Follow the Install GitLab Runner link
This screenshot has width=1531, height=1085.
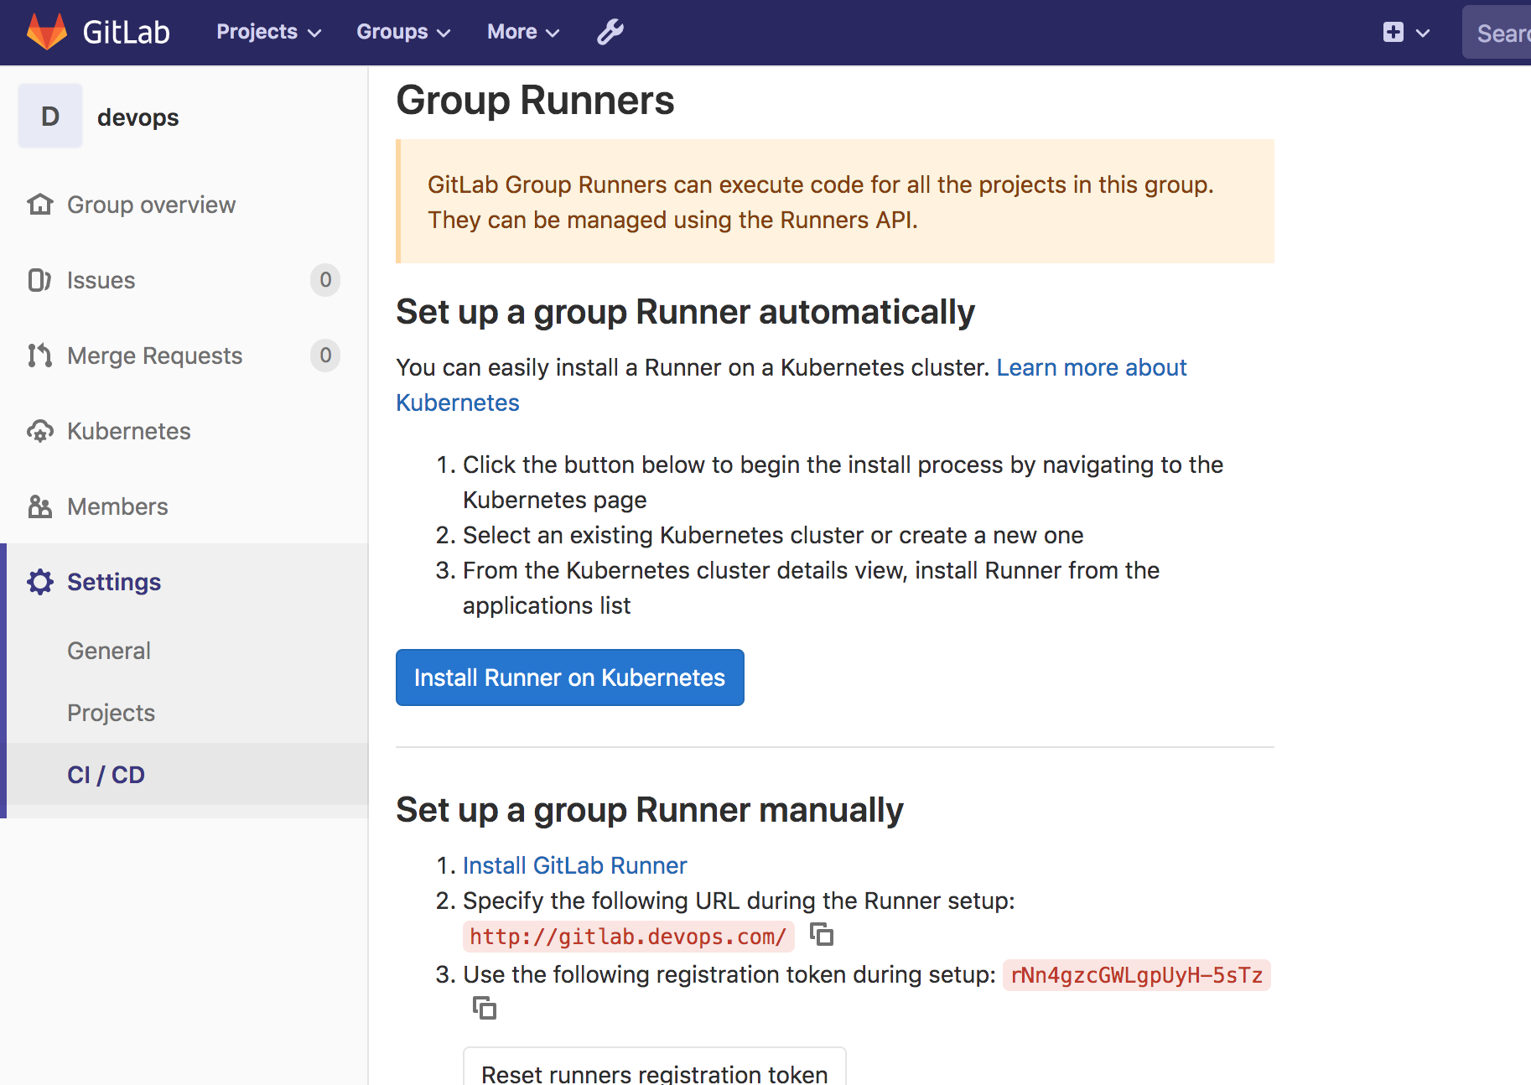click(574, 865)
